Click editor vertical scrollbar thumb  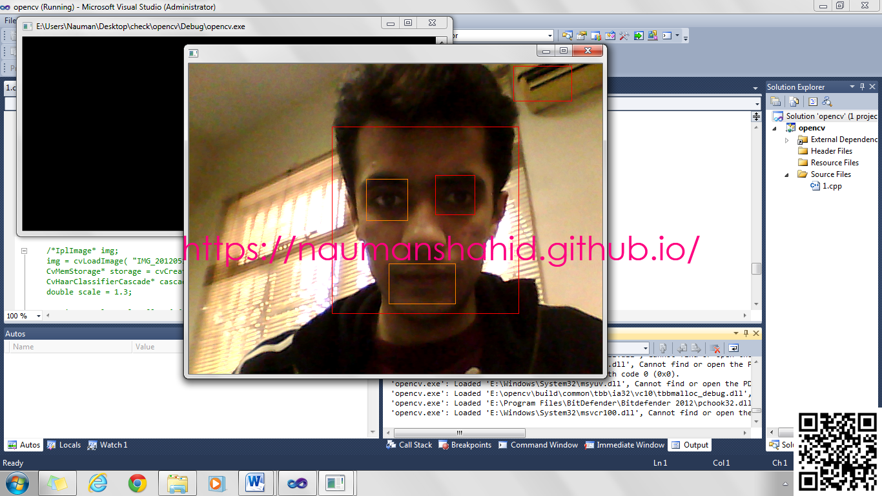pyautogui.click(x=756, y=269)
